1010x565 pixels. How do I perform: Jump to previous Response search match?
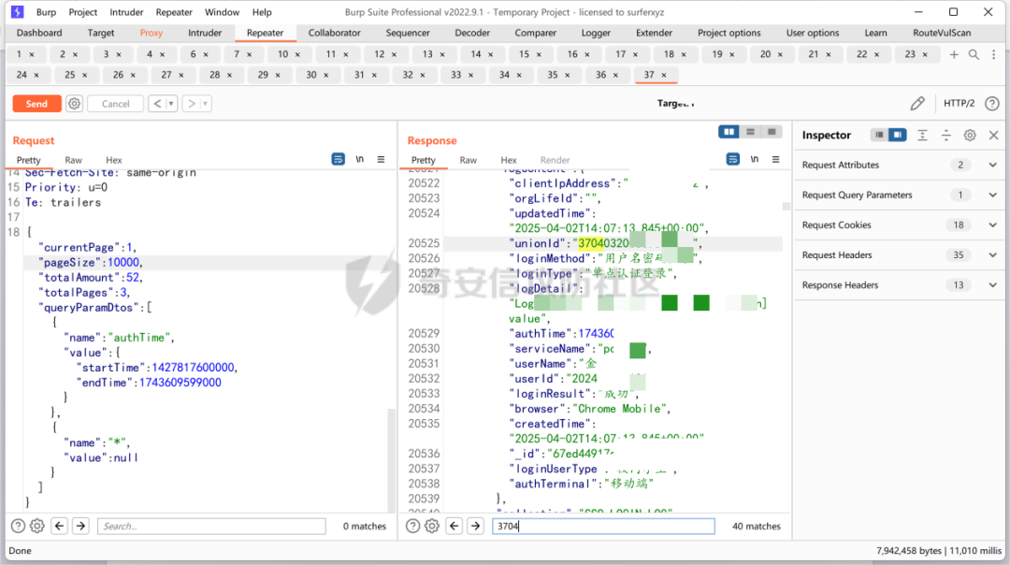click(x=454, y=527)
